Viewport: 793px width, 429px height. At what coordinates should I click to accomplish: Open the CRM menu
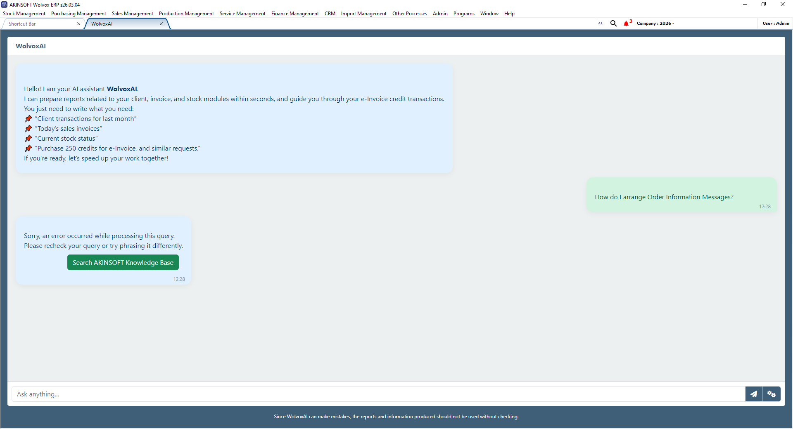330,14
